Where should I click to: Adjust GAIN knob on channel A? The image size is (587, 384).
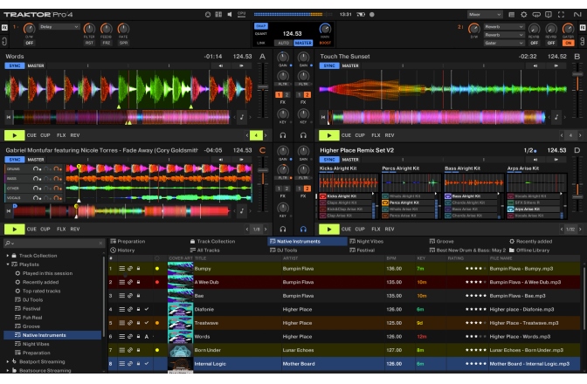[x=283, y=57]
